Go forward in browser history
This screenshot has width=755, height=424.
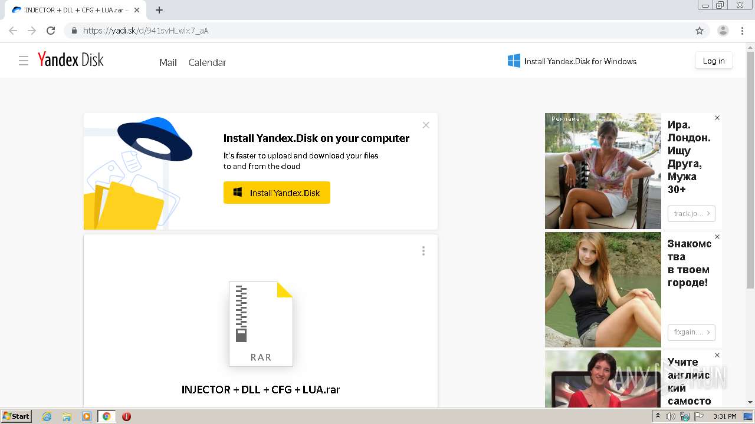pos(32,31)
